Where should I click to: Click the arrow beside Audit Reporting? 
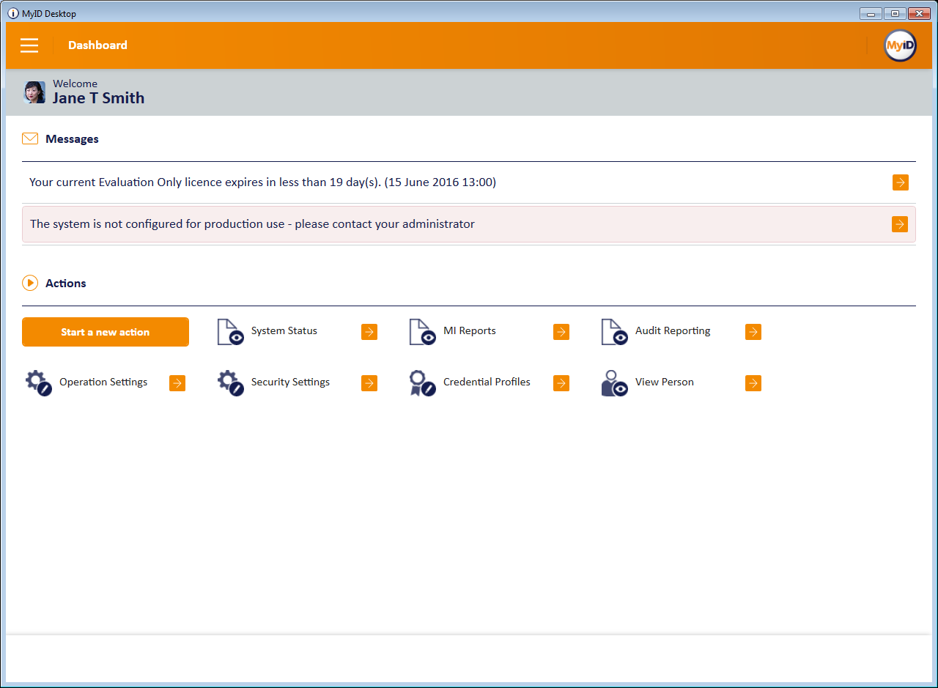coord(753,332)
